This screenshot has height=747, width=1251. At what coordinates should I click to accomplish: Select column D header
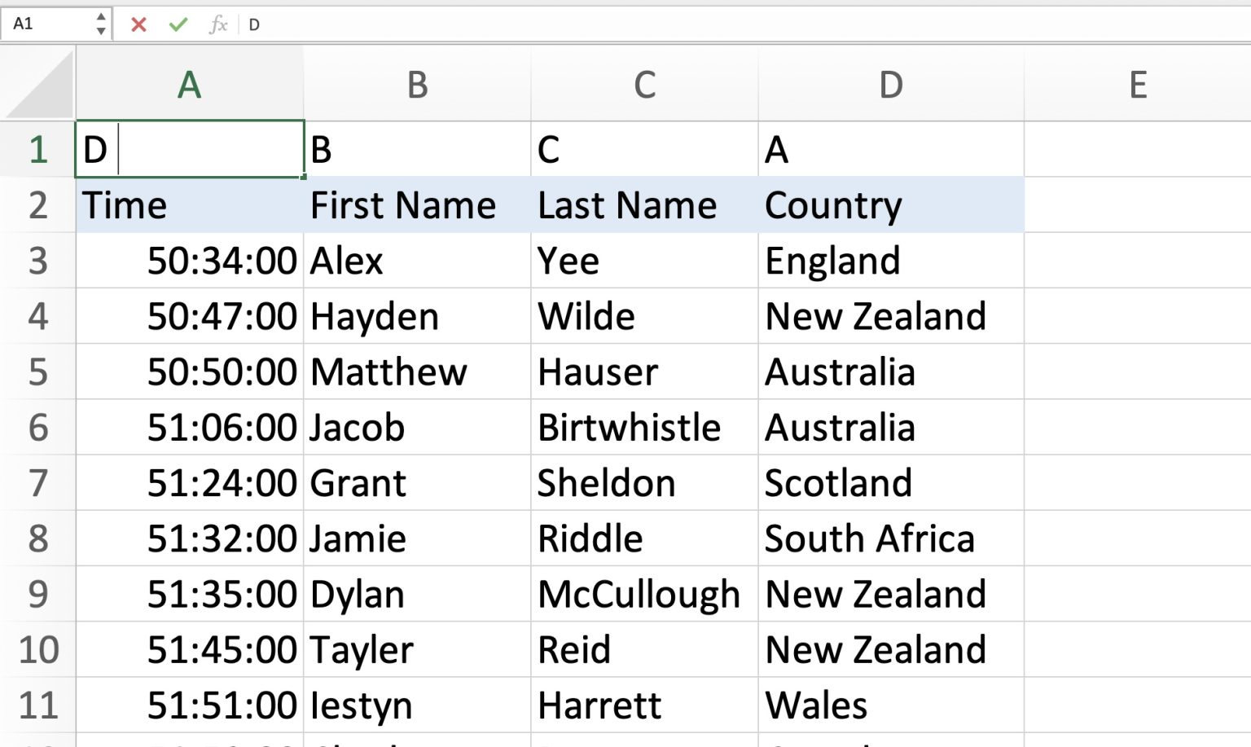[x=890, y=84]
